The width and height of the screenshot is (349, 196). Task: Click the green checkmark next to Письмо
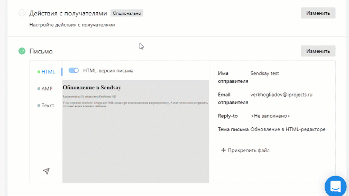22,51
